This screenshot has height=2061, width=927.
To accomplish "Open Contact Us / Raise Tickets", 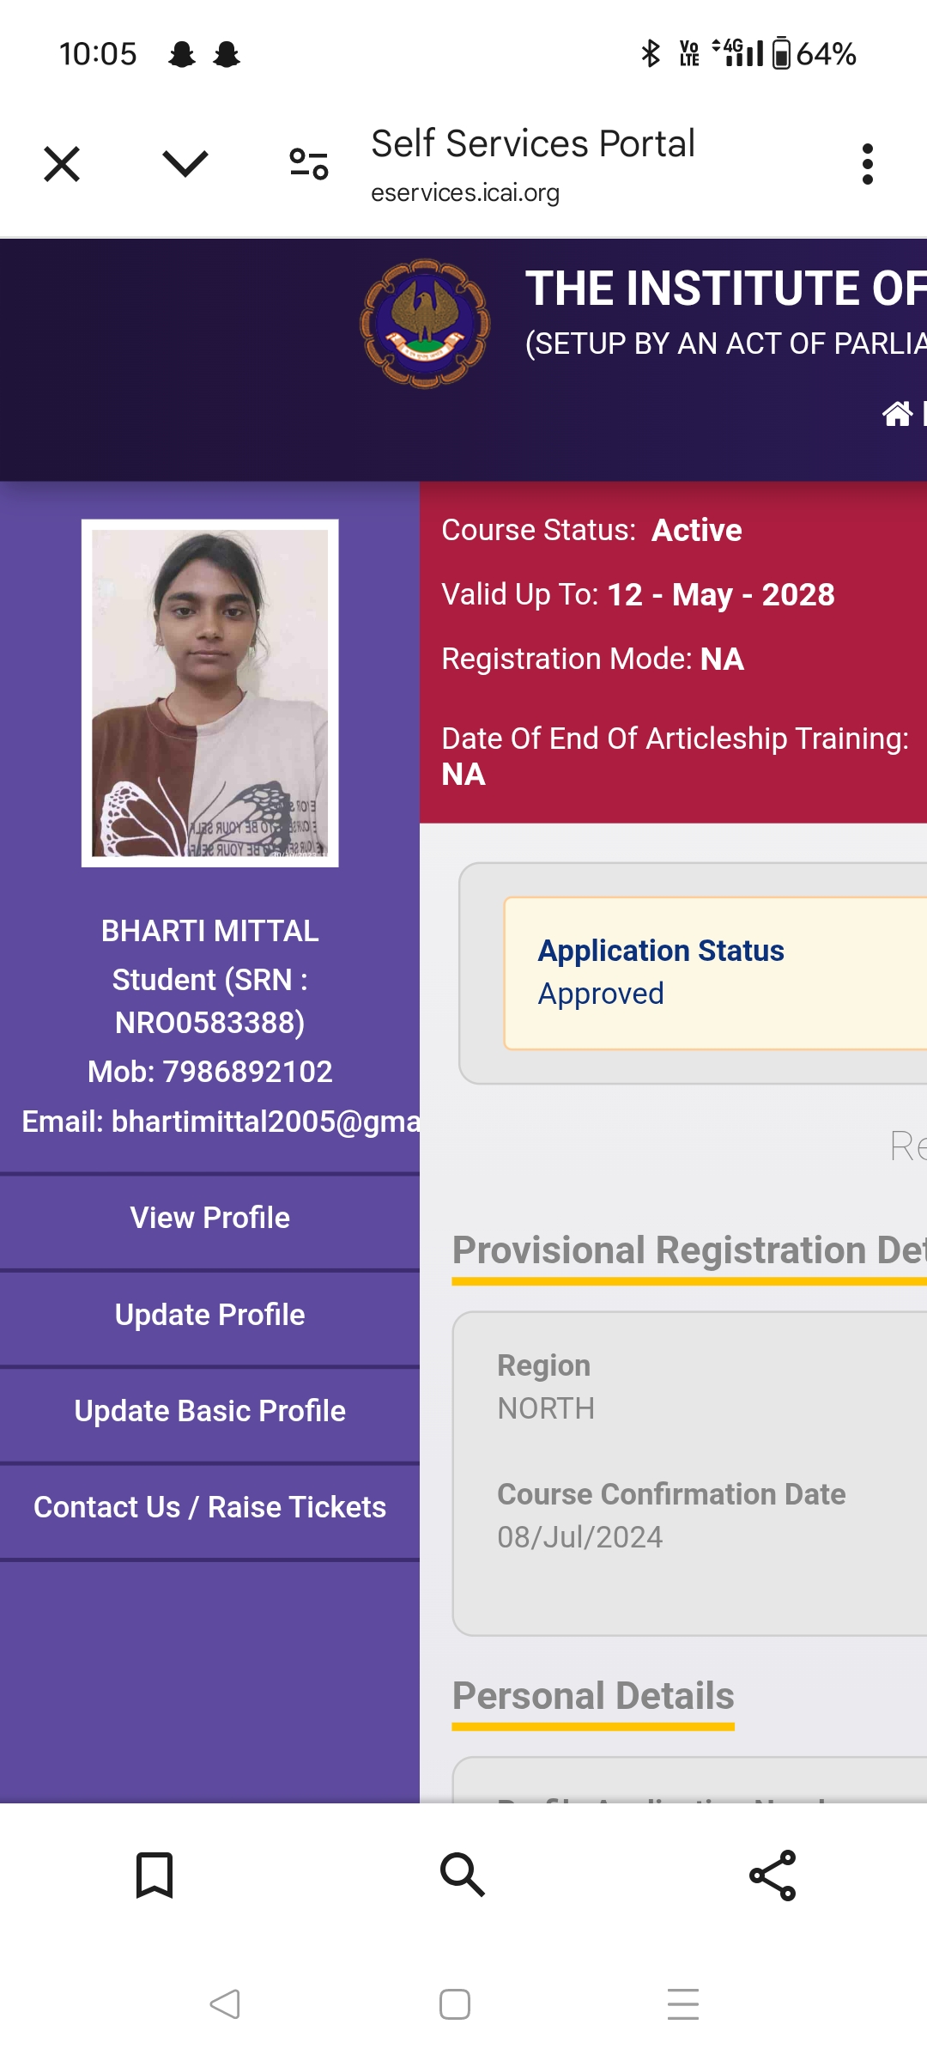I will (209, 1507).
